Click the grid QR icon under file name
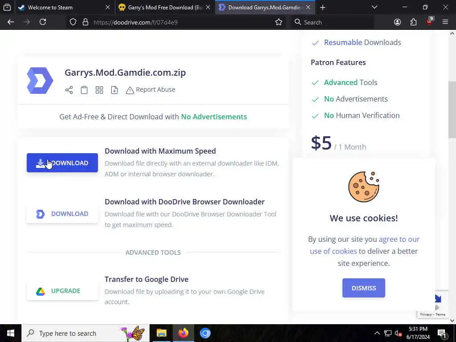This screenshot has height=342, width=456. (99, 90)
